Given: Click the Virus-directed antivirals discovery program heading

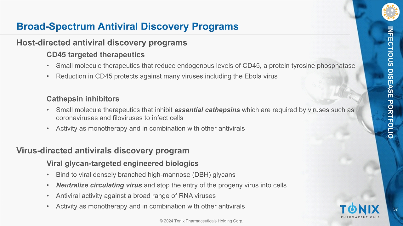Looking at the screenshot, I should (103, 151).
